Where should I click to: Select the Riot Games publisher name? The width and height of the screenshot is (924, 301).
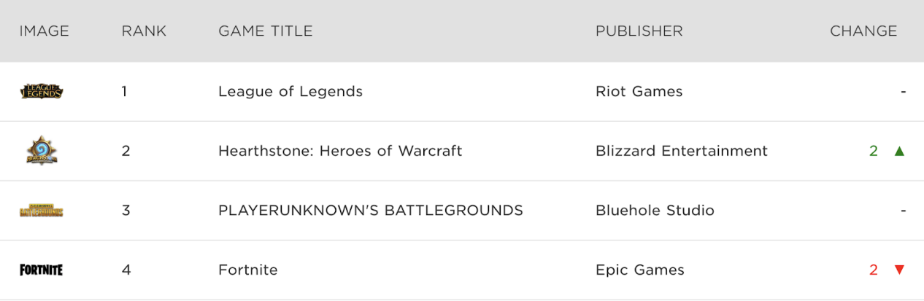[639, 91]
